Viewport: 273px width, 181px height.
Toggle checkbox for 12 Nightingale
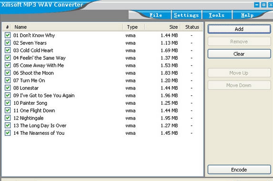[x=8, y=118]
